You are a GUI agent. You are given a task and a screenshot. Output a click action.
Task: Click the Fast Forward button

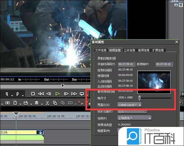pyautogui.click(x=74, y=94)
